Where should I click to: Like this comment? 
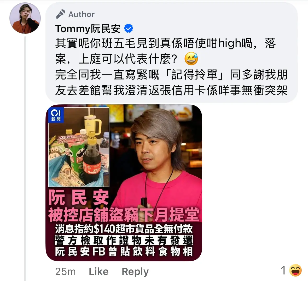pyautogui.click(x=98, y=272)
